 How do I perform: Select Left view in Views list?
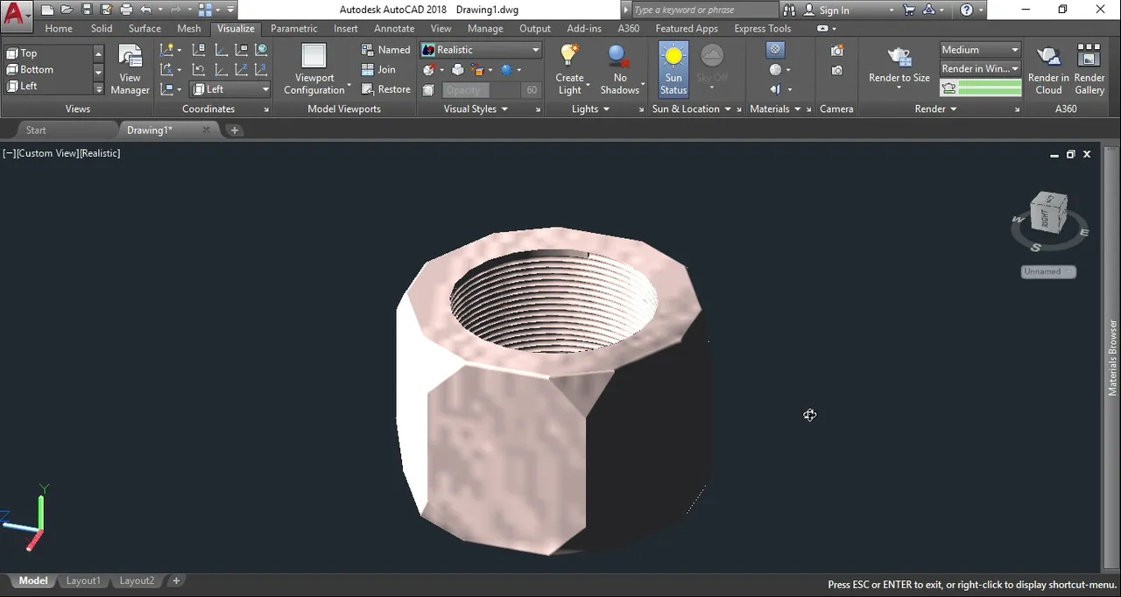tap(49, 86)
